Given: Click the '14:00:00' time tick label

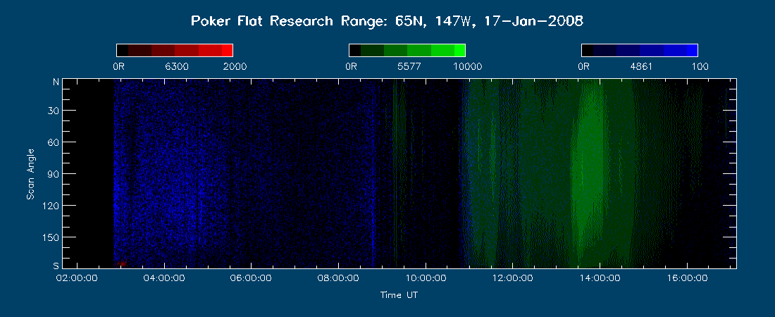Looking at the screenshot, I should pyautogui.click(x=600, y=278).
